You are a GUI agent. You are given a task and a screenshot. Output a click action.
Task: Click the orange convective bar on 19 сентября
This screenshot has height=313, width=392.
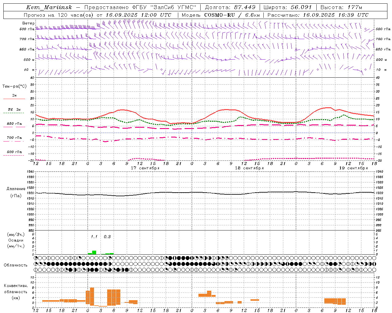335,301
